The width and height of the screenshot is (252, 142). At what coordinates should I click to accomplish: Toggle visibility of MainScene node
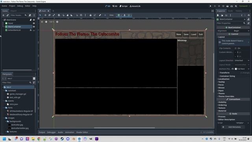[34, 20]
